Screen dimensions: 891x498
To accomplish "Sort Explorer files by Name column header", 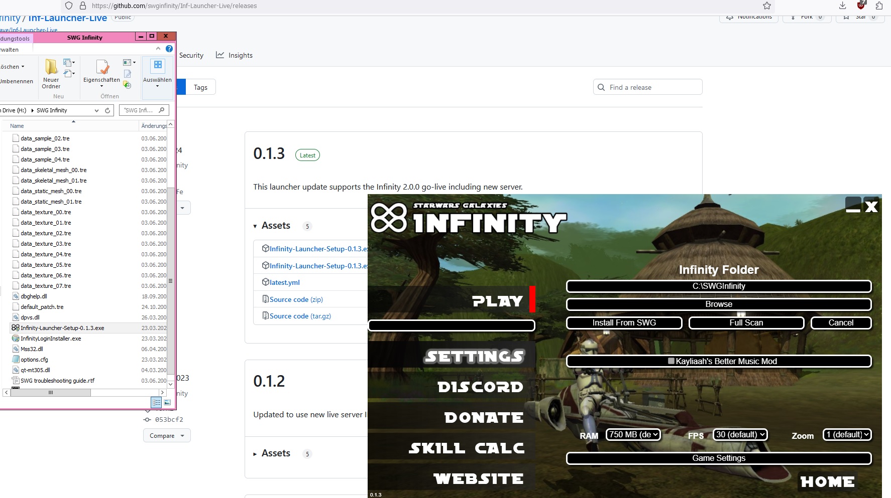I will coord(17,126).
